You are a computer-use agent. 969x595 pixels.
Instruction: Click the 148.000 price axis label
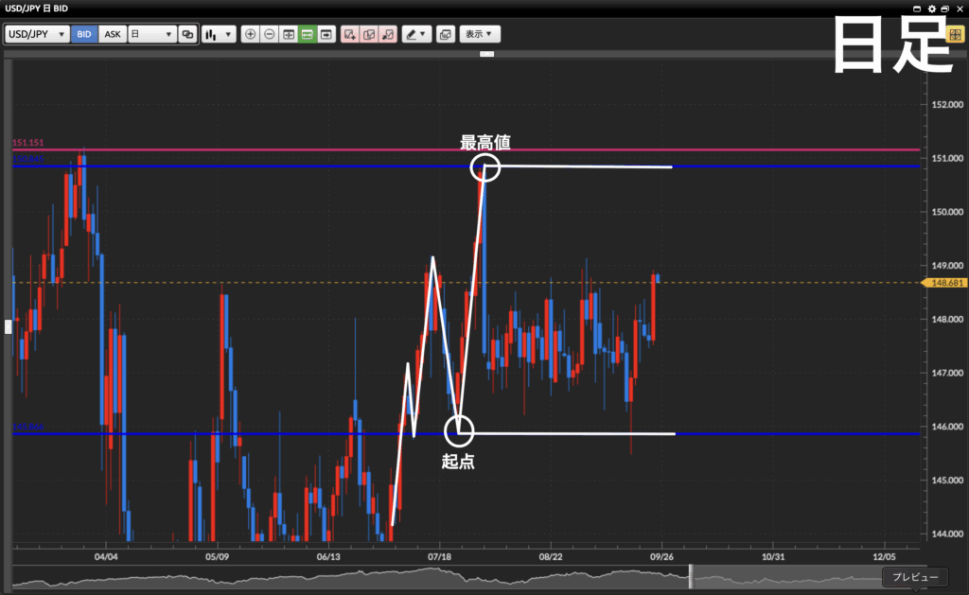(x=947, y=320)
